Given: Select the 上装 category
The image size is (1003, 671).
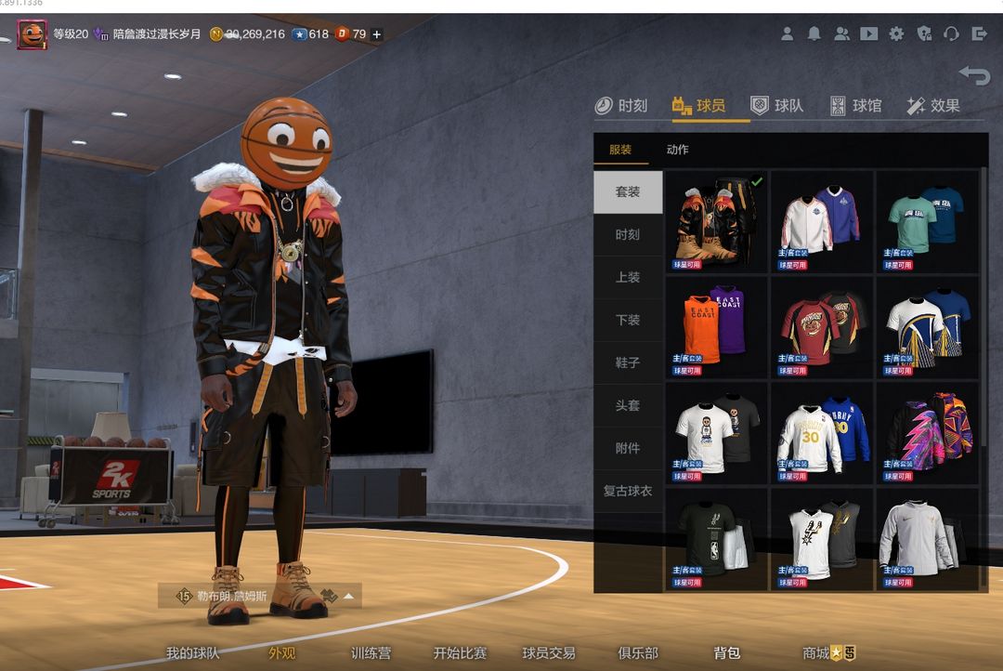Looking at the screenshot, I should tap(628, 277).
